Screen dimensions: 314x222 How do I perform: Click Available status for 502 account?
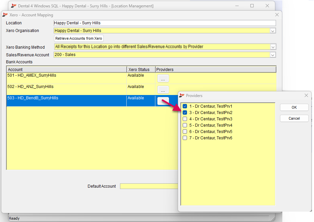tap(136, 87)
